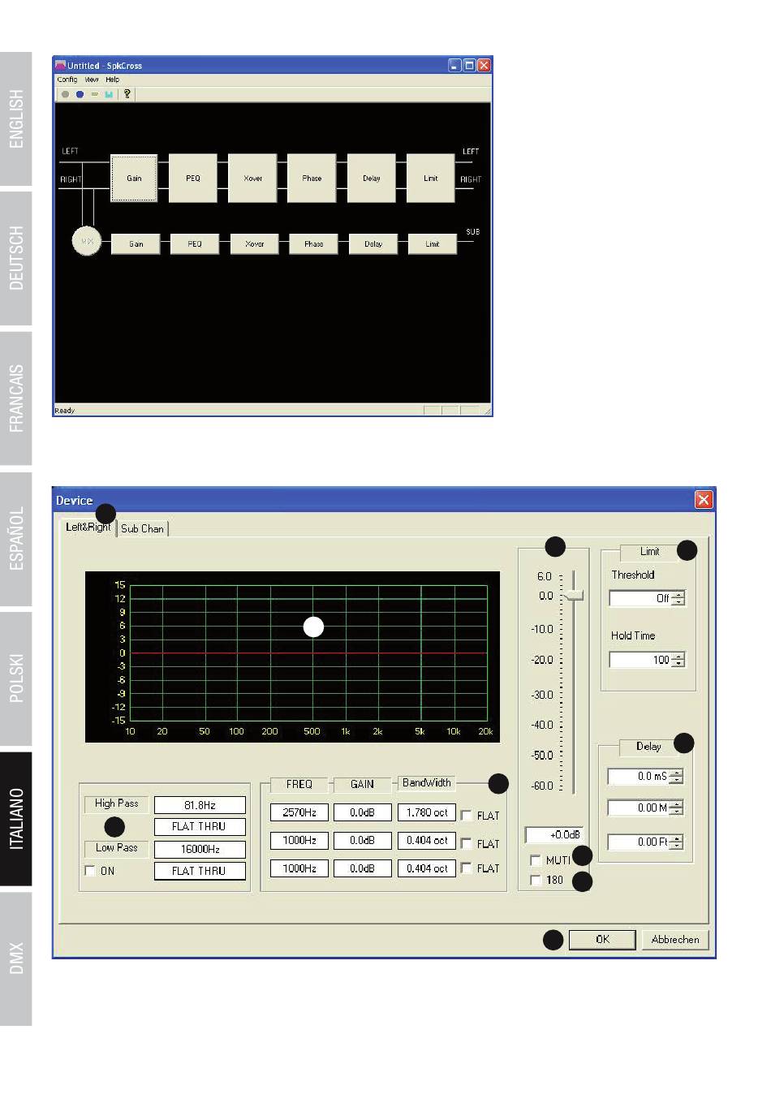The height and width of the screenshot is (1094, 771).
Task: Click the cyan save toolbar icon
Action: (109, 94)
